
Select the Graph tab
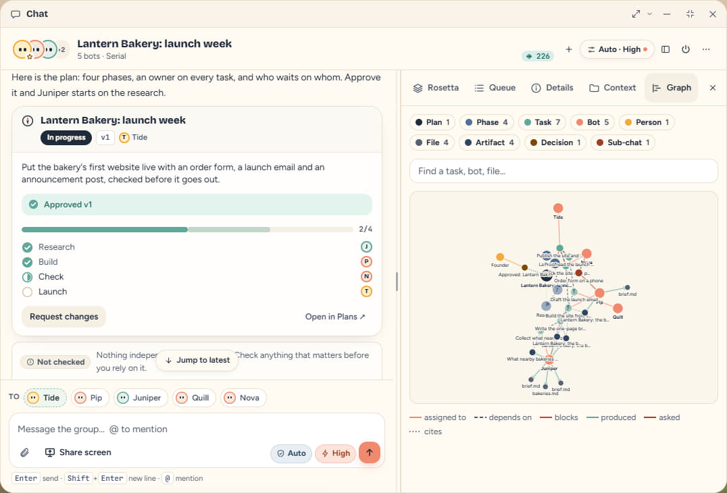click(672, 88)
